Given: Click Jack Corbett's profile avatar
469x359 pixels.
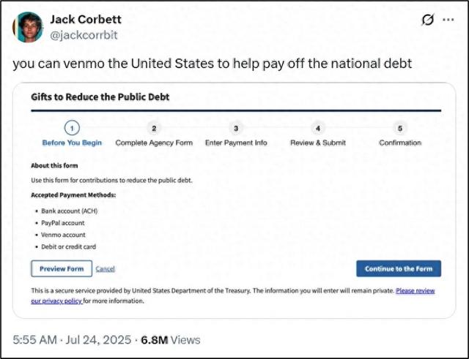Looking at the screenshot, I should pos(28,27).
